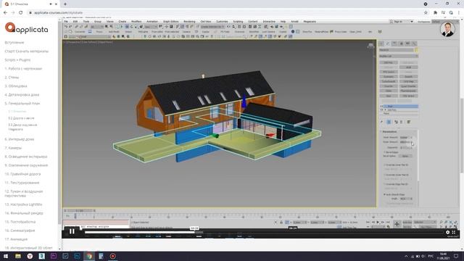Viewport: 464px width, 261px height.
Task: Open video player settings gear
Action: click(448, 232)
